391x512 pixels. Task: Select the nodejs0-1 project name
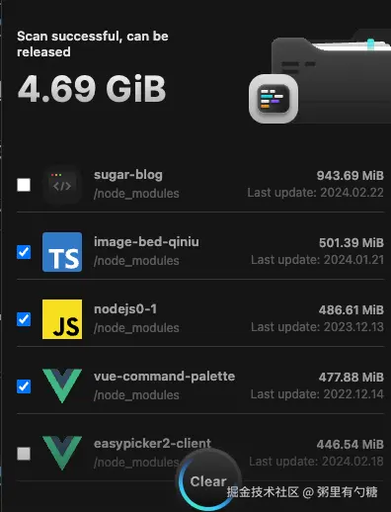(x=125, y=309)
